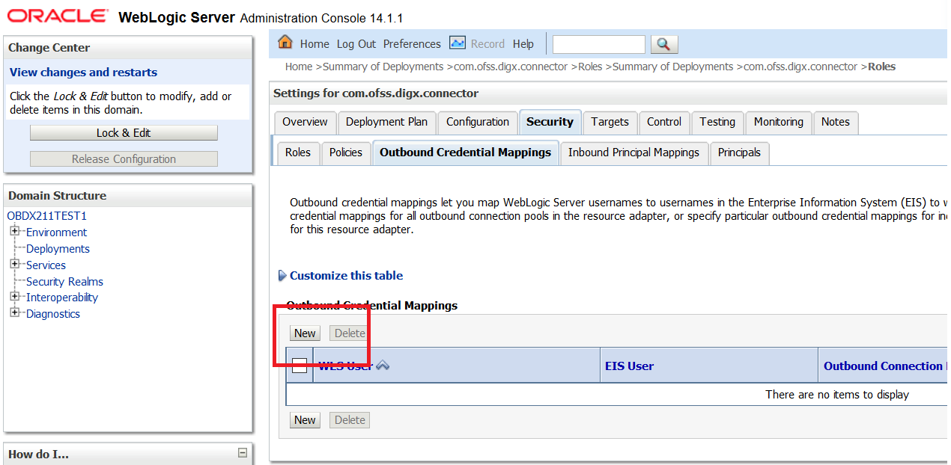Select Security Realms in Domain Structure
Viewport: 951px width, 465px height.
(64, 282)
